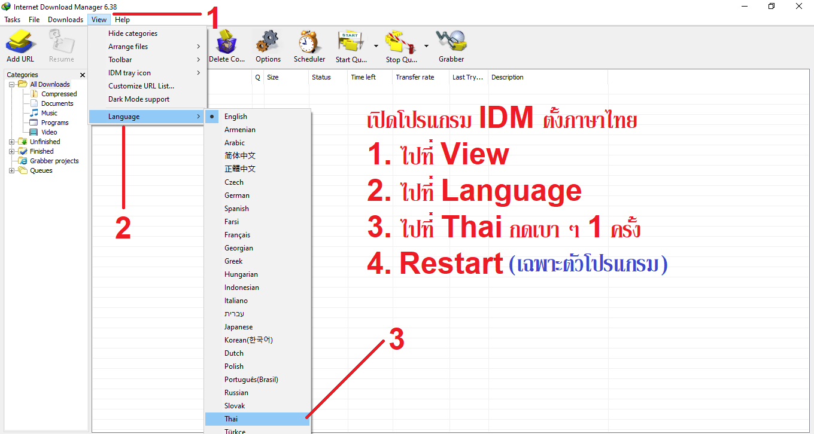
Task: Select Grabber projects in the tree
Action: [54, 161]
